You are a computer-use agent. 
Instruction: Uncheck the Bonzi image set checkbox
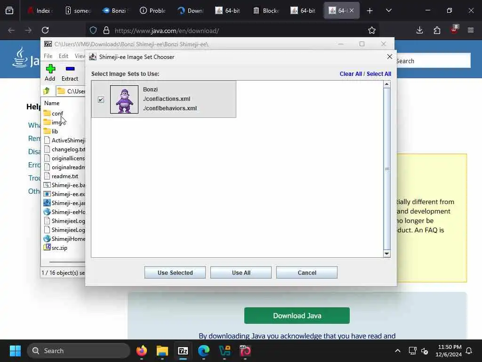(101, 99)
